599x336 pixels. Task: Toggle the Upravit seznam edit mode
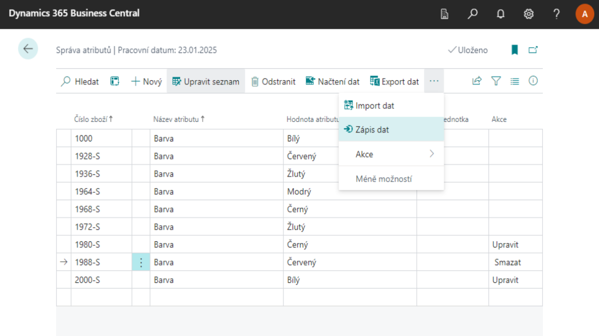[x=206, y=82]
